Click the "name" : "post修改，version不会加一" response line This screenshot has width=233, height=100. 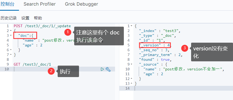point(184,69)
